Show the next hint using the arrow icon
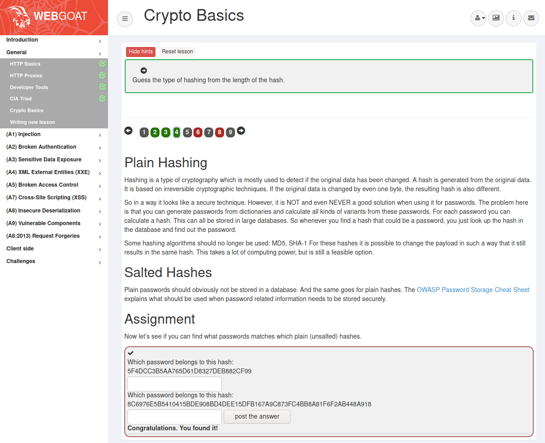This screenshot has width=545, height=443. click(x=143, y=71)
